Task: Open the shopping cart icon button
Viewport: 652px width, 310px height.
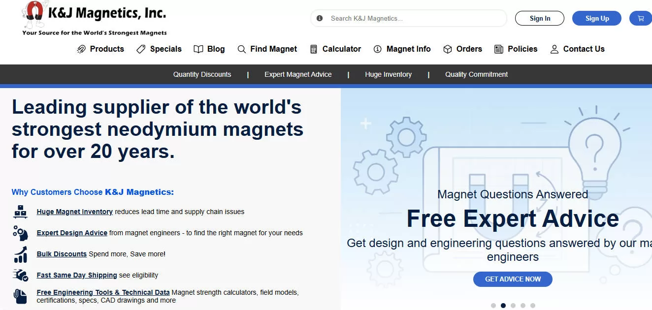Action: point(641,18)
